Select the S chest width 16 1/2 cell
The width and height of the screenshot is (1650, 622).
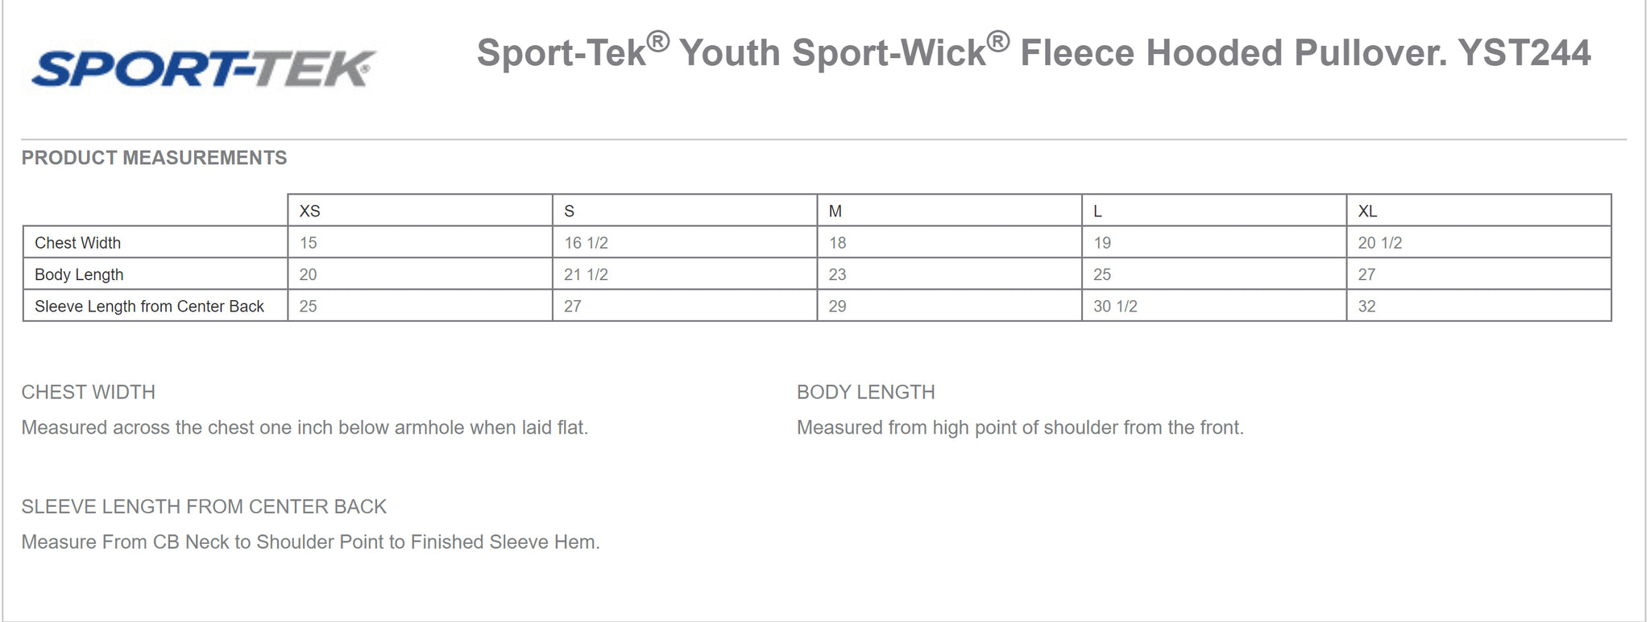tap(586, 242)
